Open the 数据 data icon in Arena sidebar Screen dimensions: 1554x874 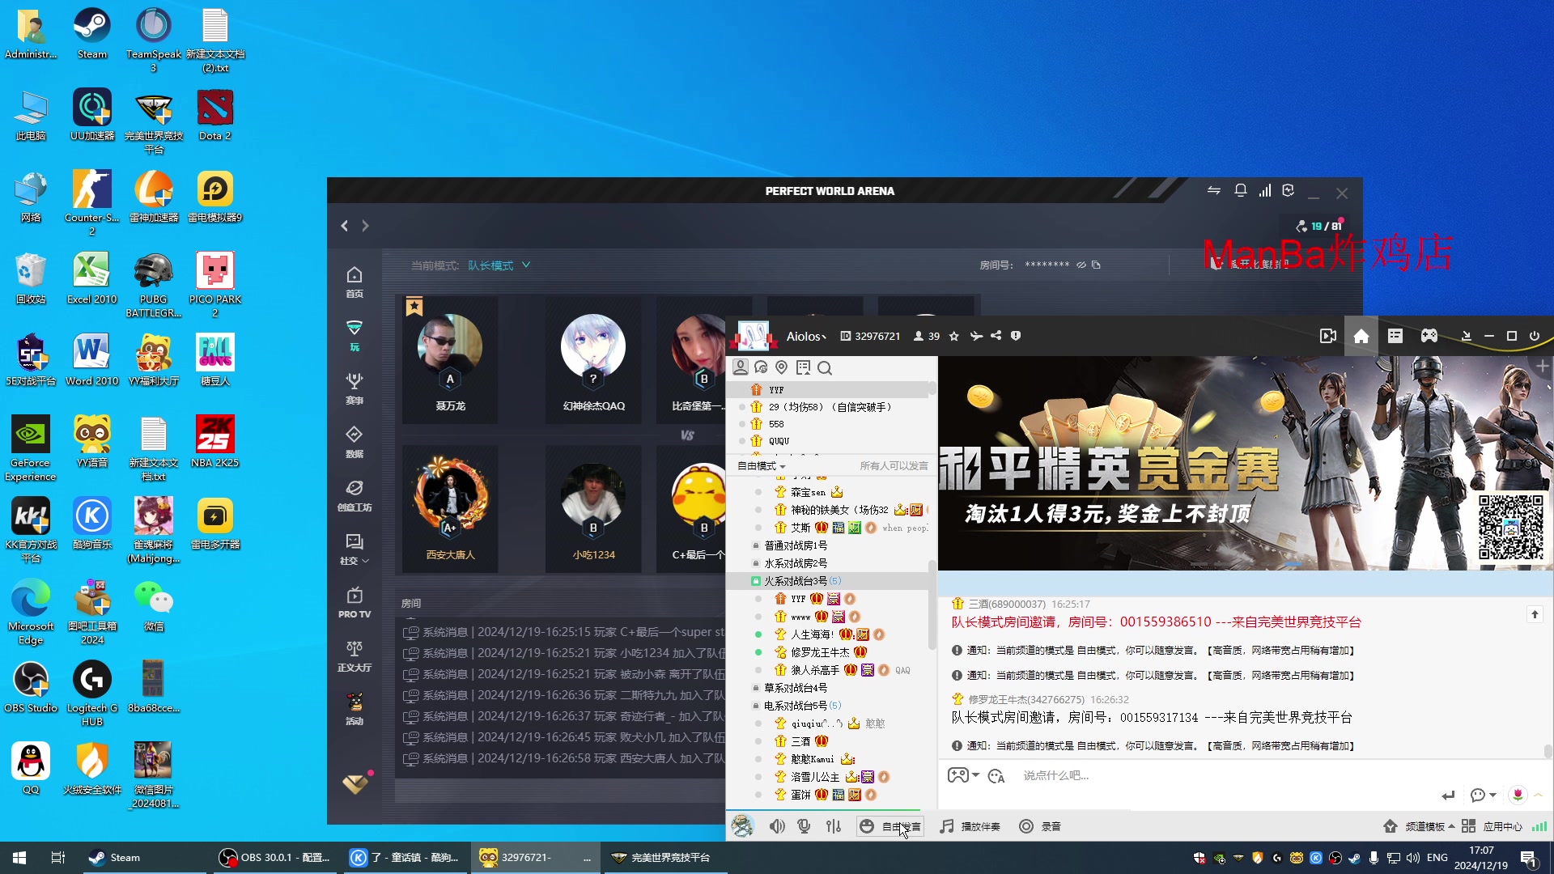pyautogui.click(x=355, y=442)
